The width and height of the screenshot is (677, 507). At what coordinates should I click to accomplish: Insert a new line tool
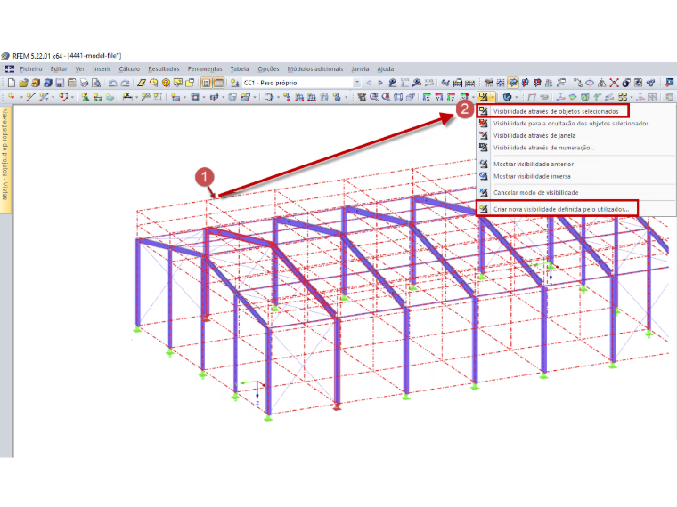[30, 97]
